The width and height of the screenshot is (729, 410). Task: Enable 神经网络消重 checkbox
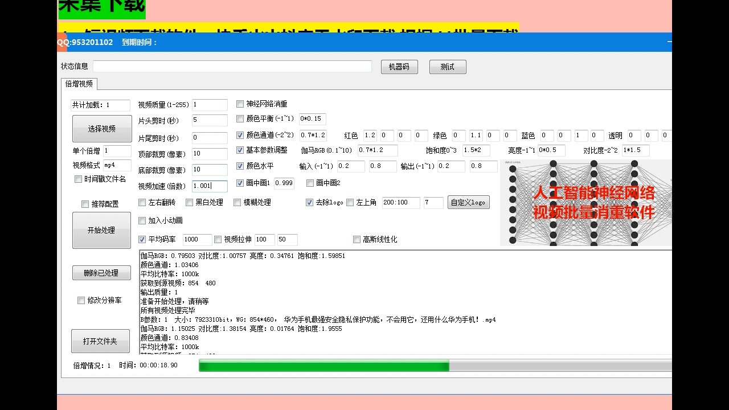240,104
